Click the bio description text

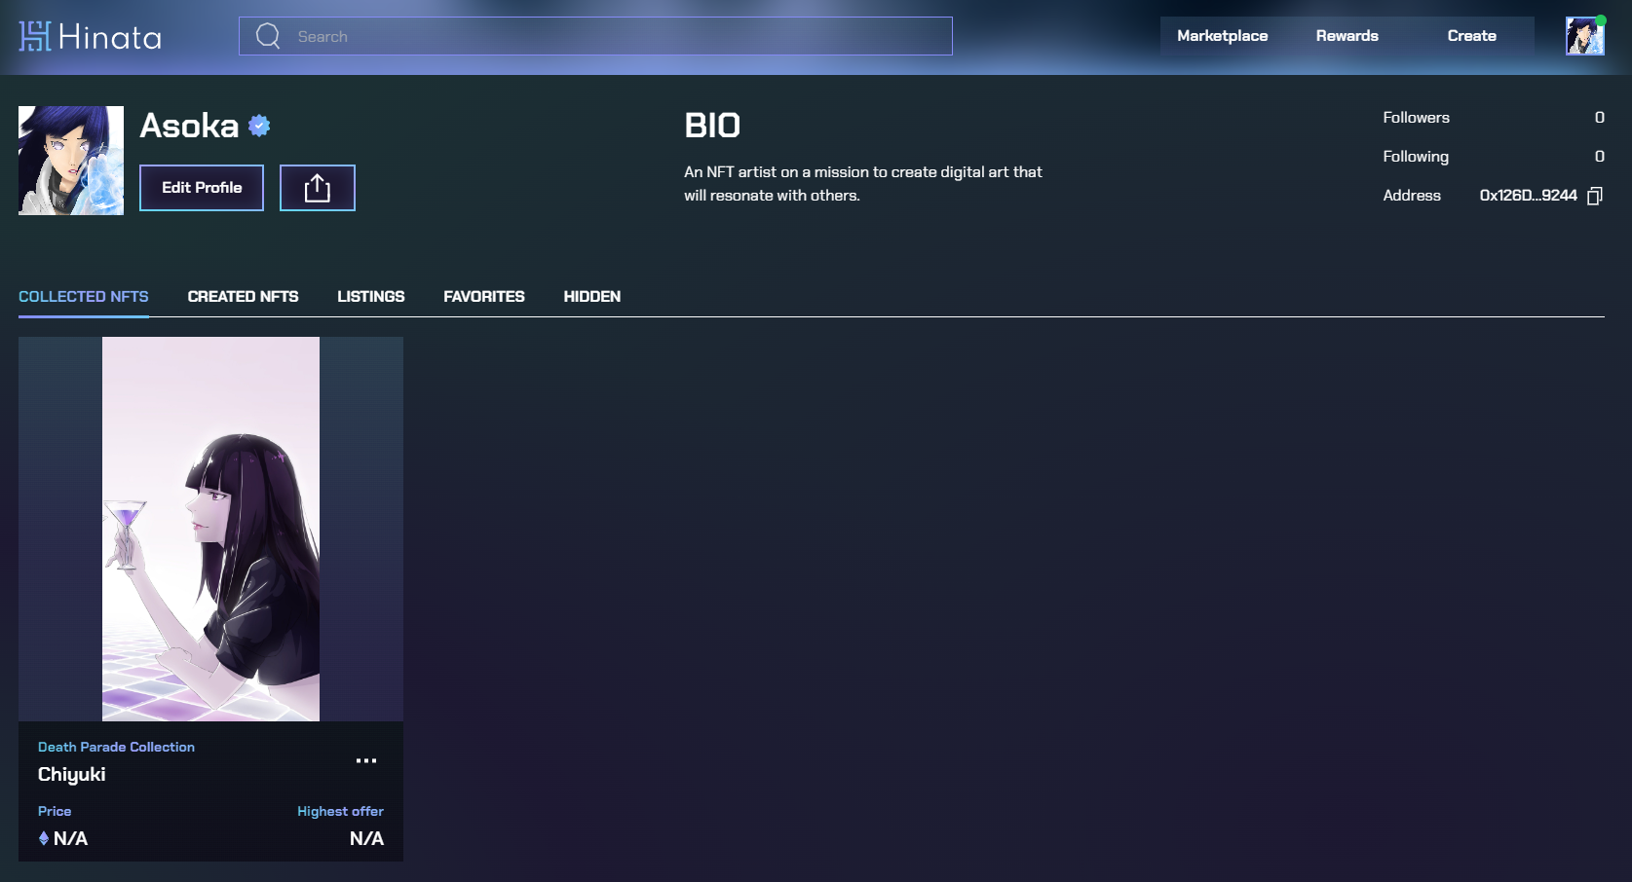[x=863, y=184]
